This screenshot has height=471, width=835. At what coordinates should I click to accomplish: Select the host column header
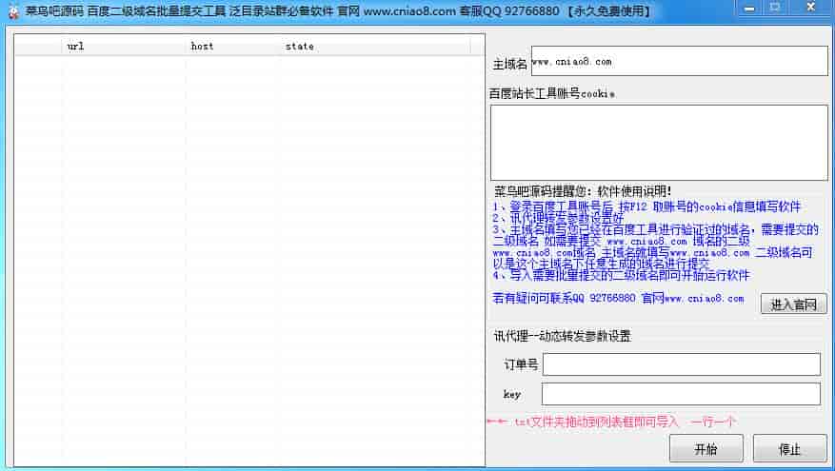point(232,47)
